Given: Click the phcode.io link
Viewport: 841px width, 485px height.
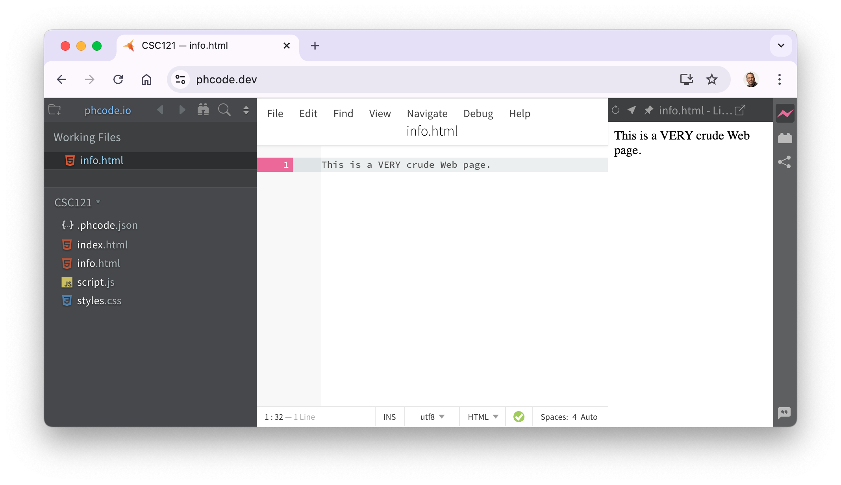Looking at the screenshot, I should pyautogui.click(x=107, y=110).
